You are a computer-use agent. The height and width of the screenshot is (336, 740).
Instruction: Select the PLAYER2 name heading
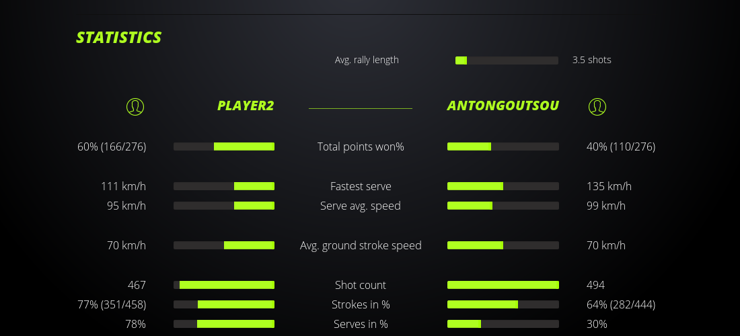246,106
